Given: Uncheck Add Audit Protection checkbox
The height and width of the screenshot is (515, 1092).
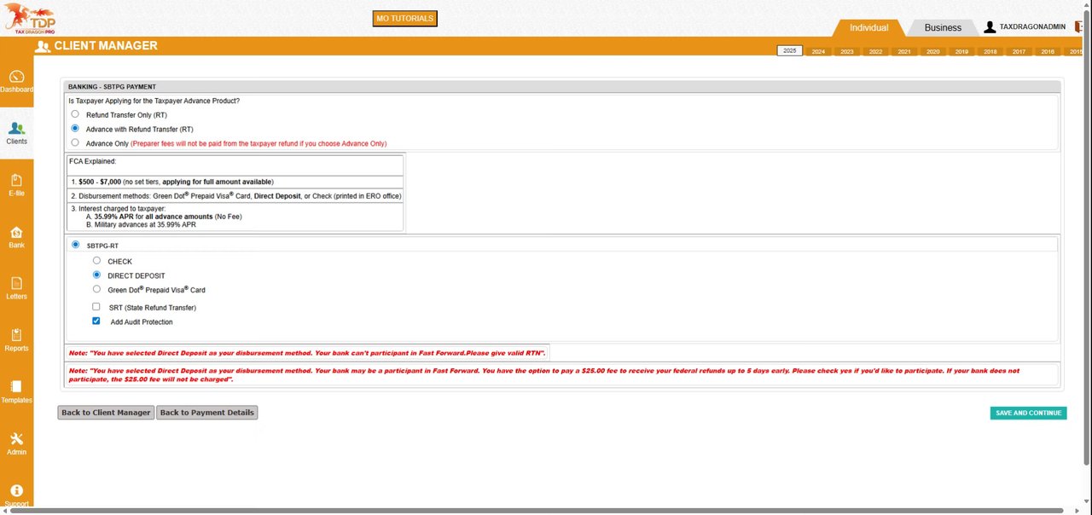Looking at the screenshot, I should point(96,321).
